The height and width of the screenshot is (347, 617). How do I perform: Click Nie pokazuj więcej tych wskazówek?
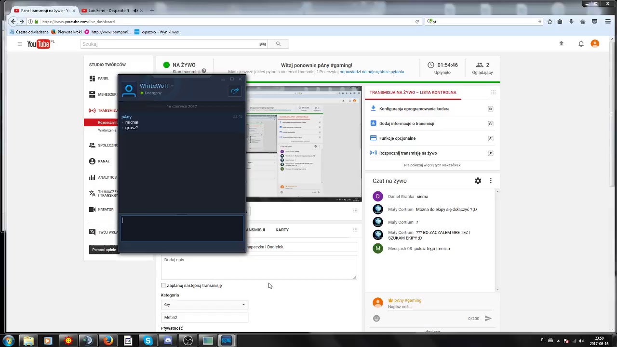(432, 165)
